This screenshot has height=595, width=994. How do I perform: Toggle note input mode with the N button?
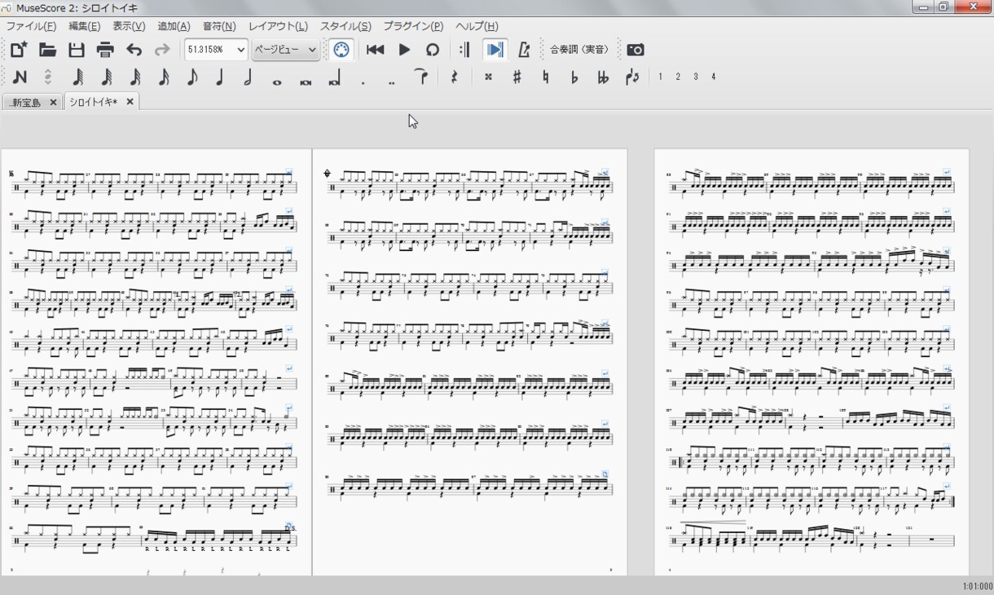(20, 77)
